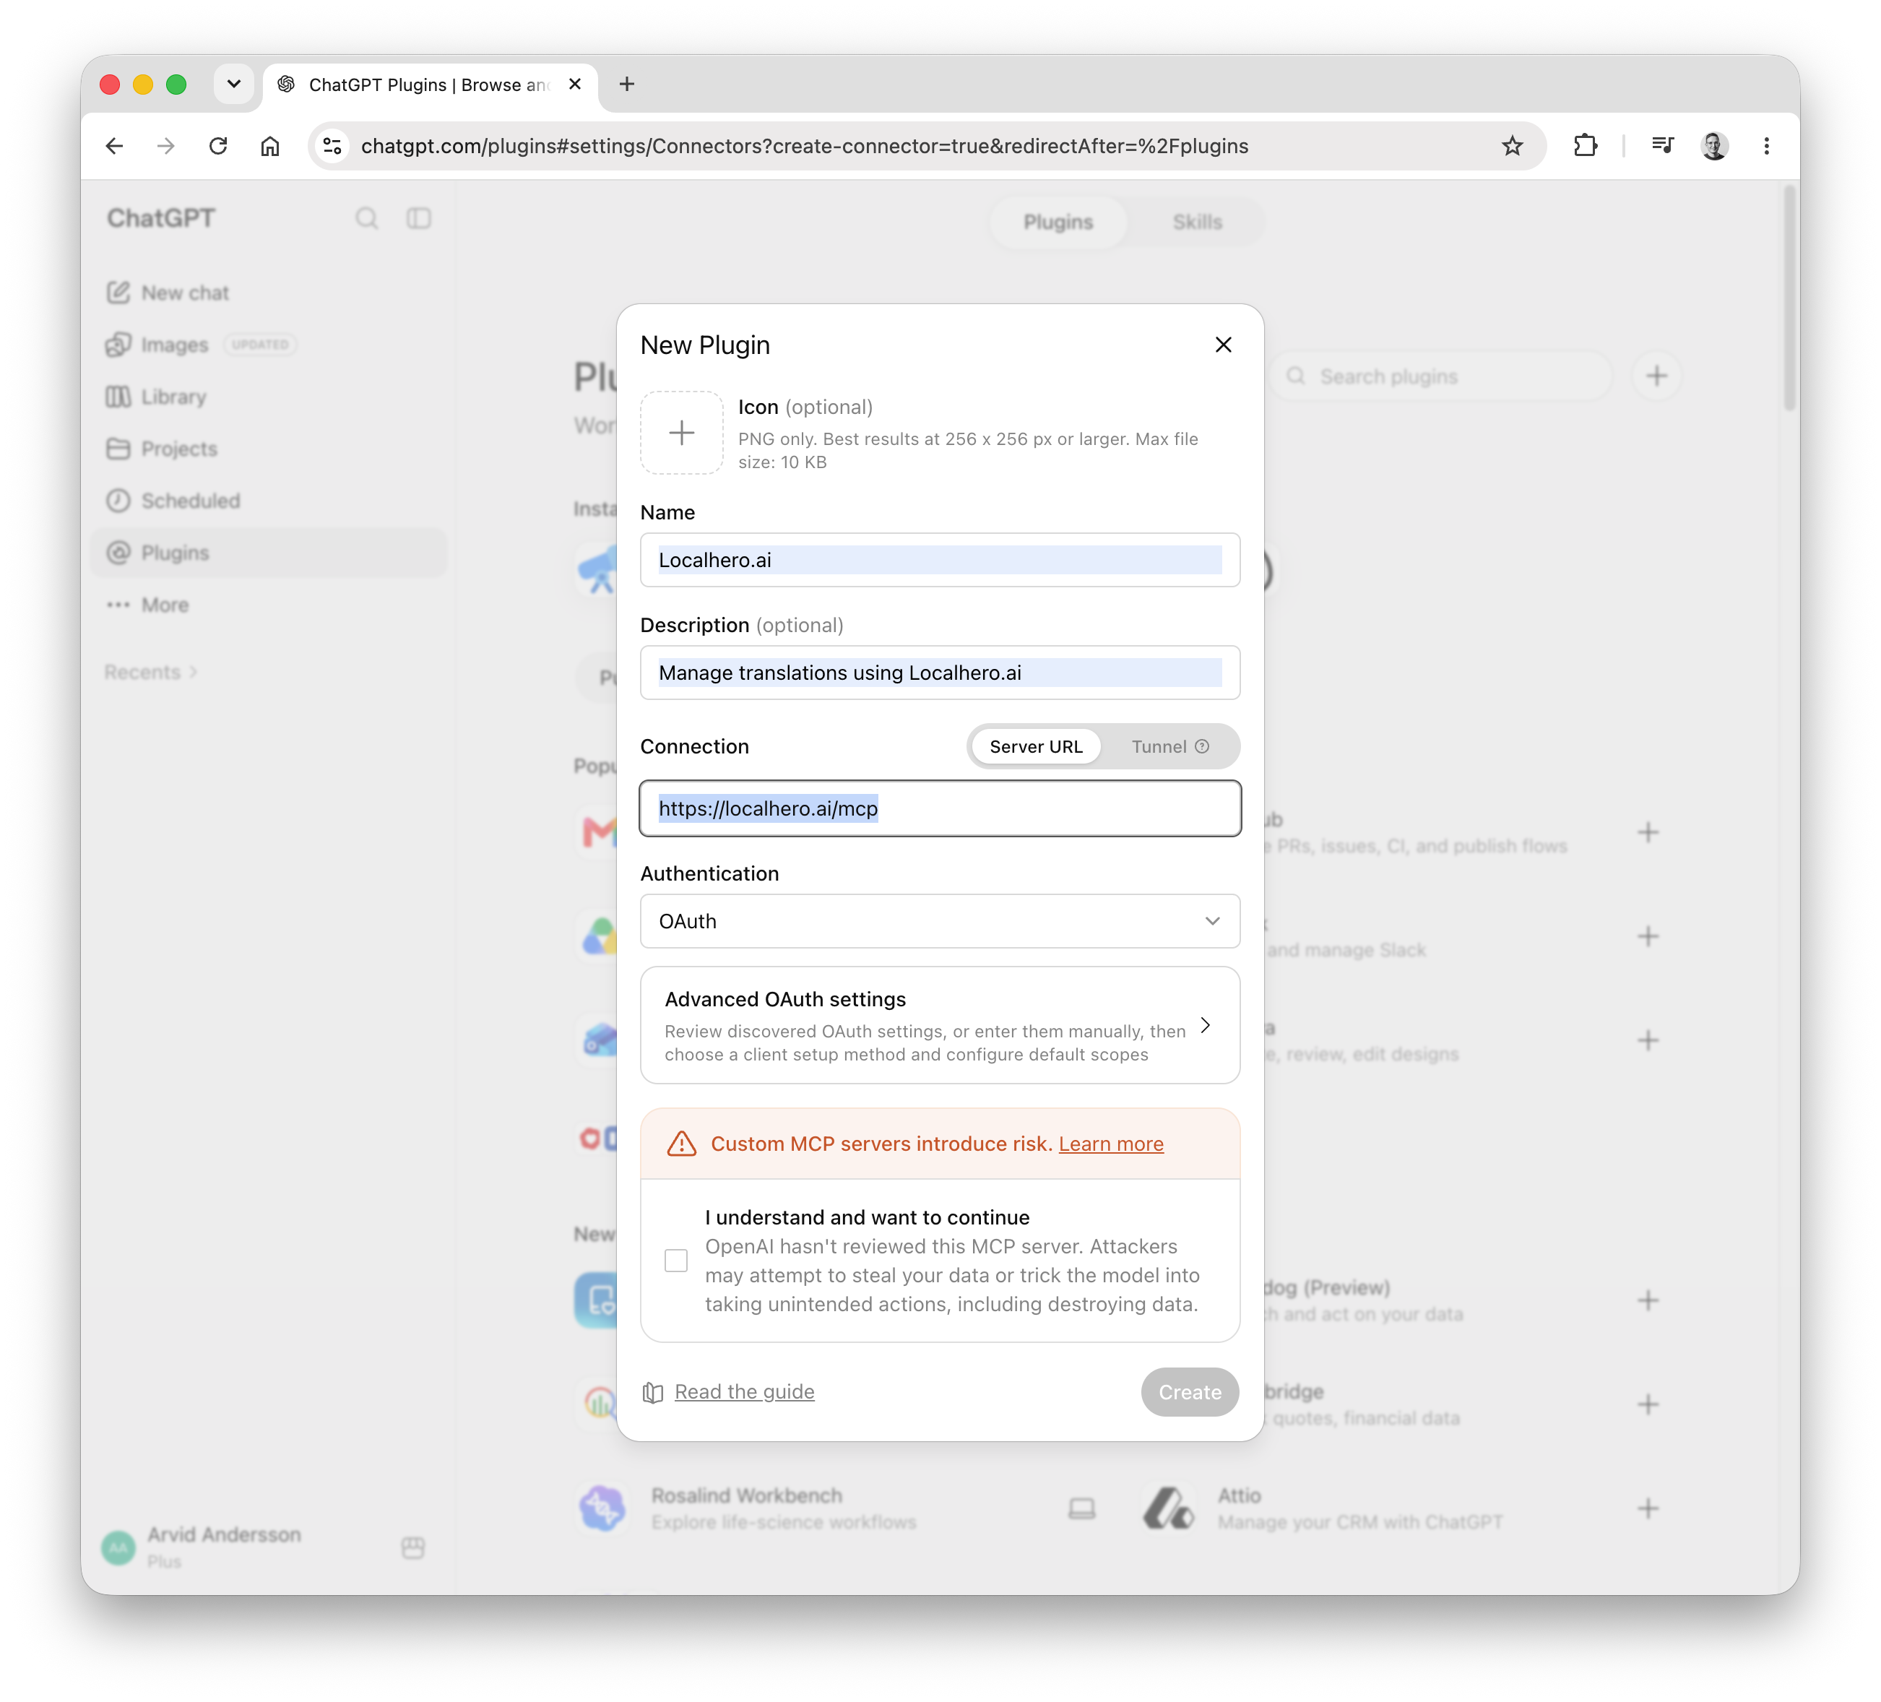This screenshot has width=1881, height=1702.
Task: Click the ChatGPT sidebar search icon
Action: pos(367,218)
